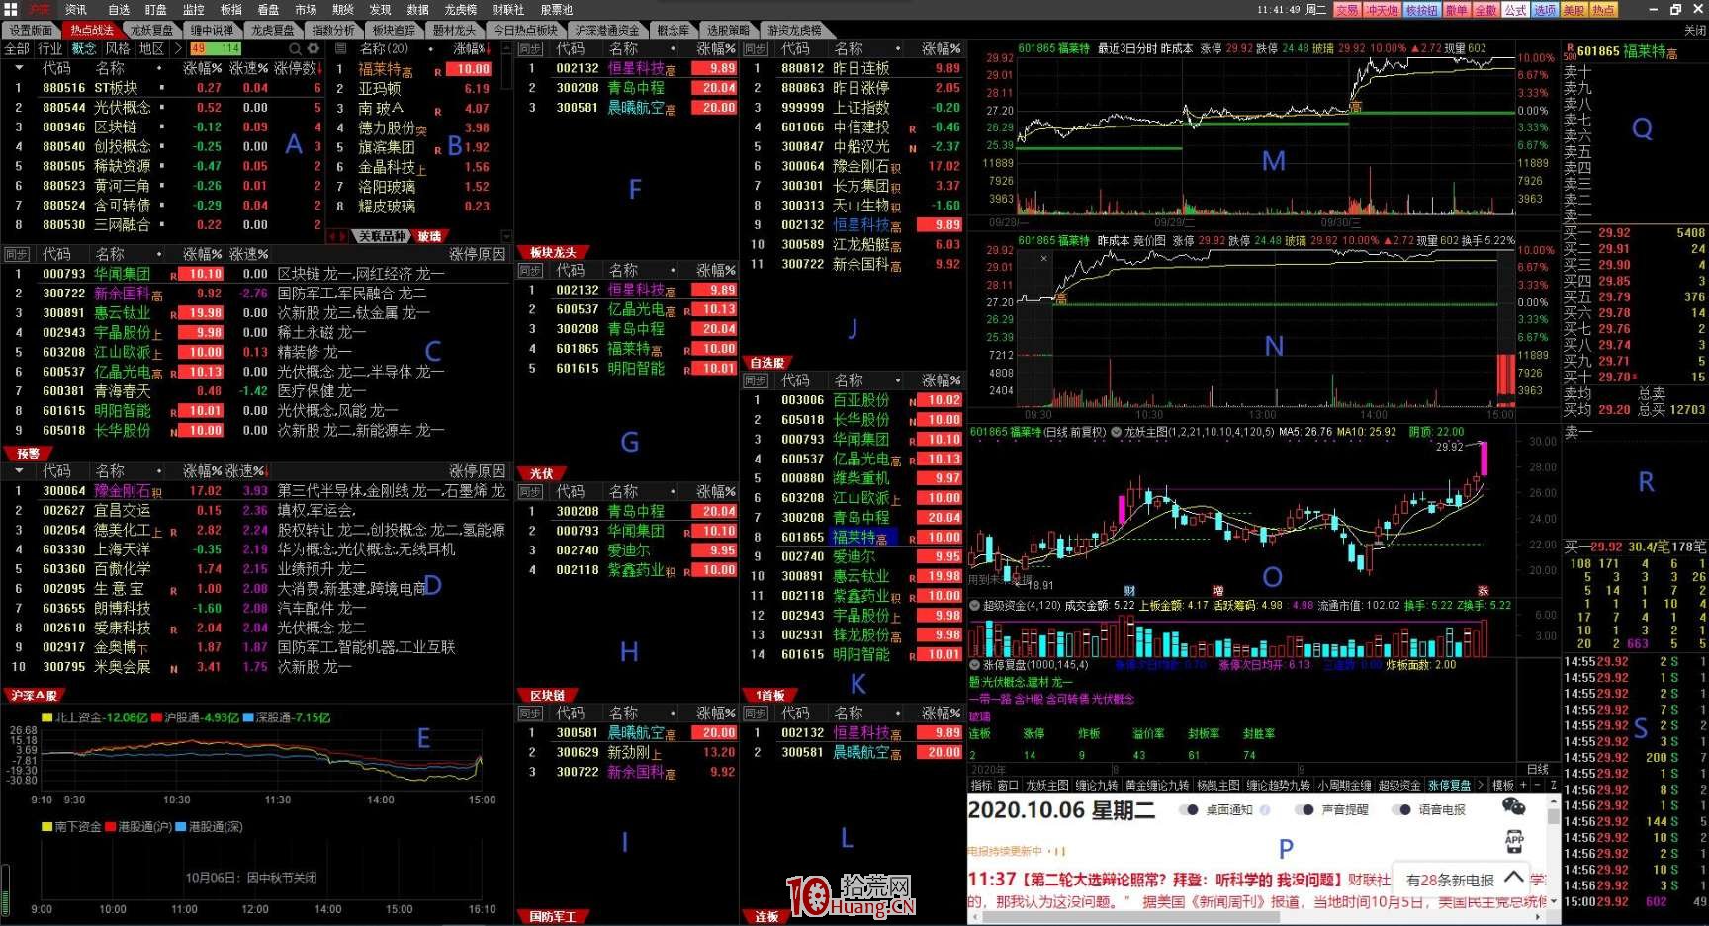The image size is (1709, 926).
Task: Open the 指标 indicator menu
Action: point(981,785)
